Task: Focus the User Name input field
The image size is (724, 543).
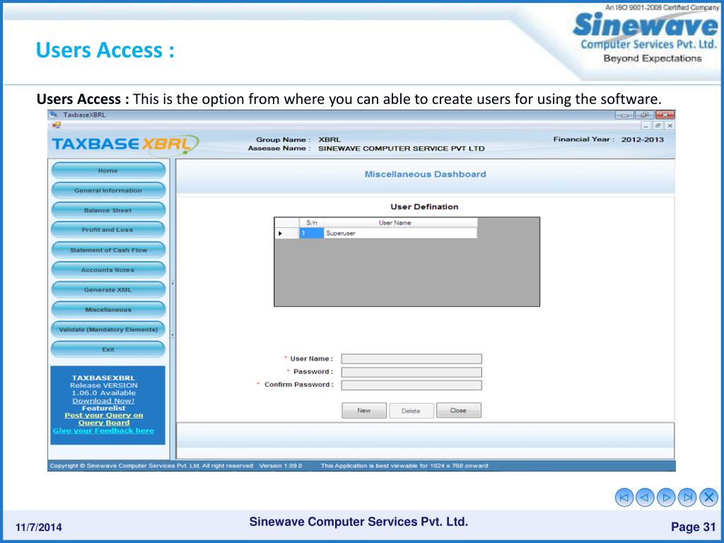Action: click(x=411, y=358)
